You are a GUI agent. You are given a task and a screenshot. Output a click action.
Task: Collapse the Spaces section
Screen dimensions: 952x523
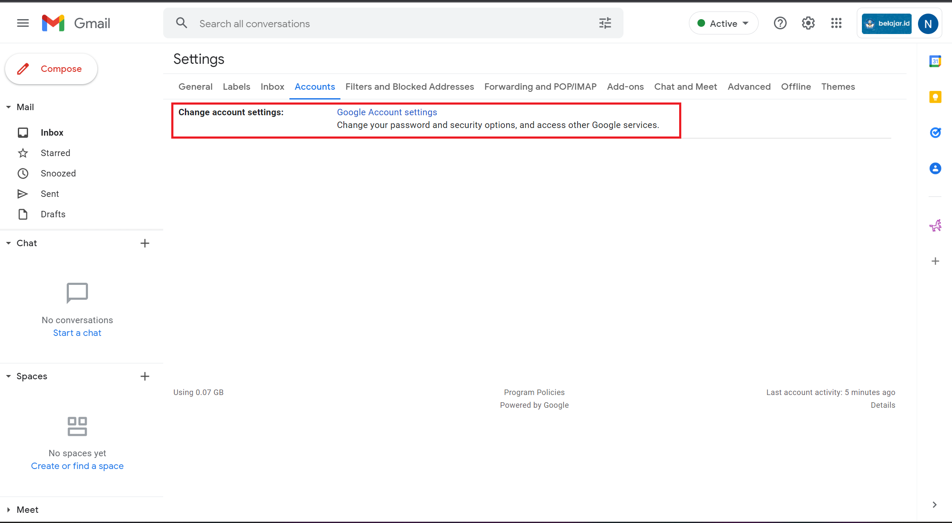[8, 376]
